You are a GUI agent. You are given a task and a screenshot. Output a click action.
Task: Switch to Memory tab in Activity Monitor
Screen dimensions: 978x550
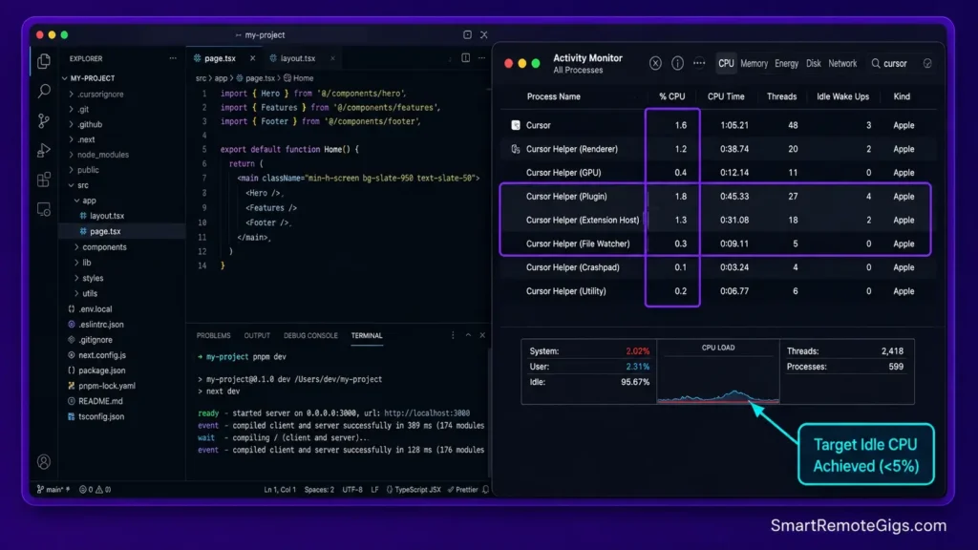[x=755, y=64]
